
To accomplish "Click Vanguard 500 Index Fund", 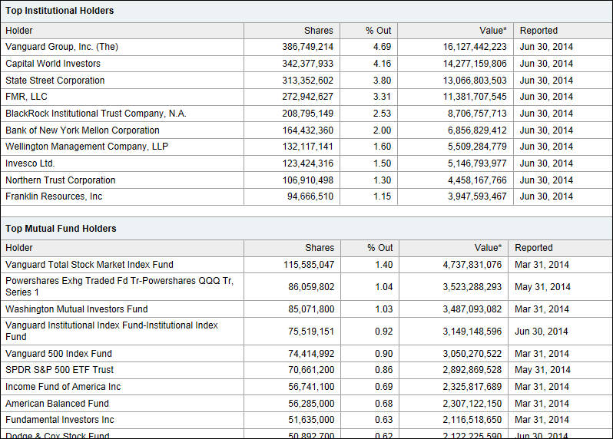I will click(x=58, y=354).
